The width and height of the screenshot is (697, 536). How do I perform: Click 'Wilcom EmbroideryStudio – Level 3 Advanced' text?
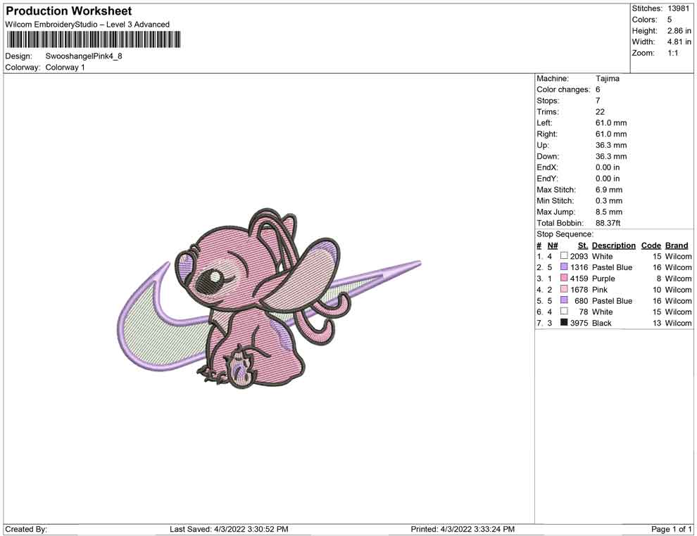pos(87,25)
